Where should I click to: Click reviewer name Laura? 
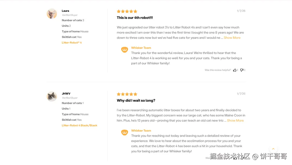coord(65,11)
